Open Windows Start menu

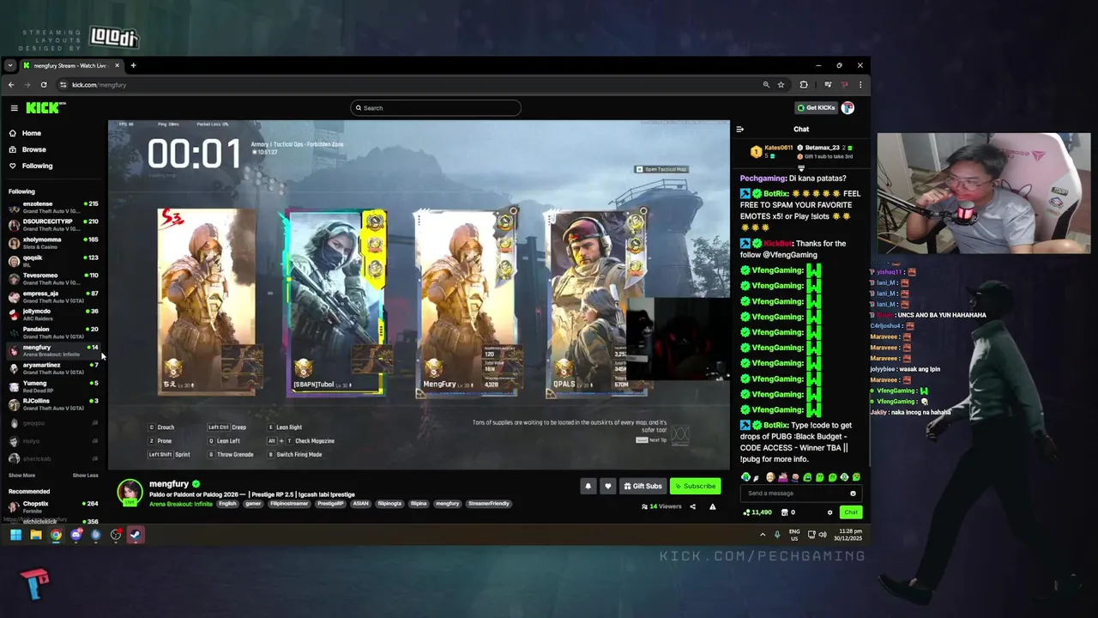(x=15, y=535)
